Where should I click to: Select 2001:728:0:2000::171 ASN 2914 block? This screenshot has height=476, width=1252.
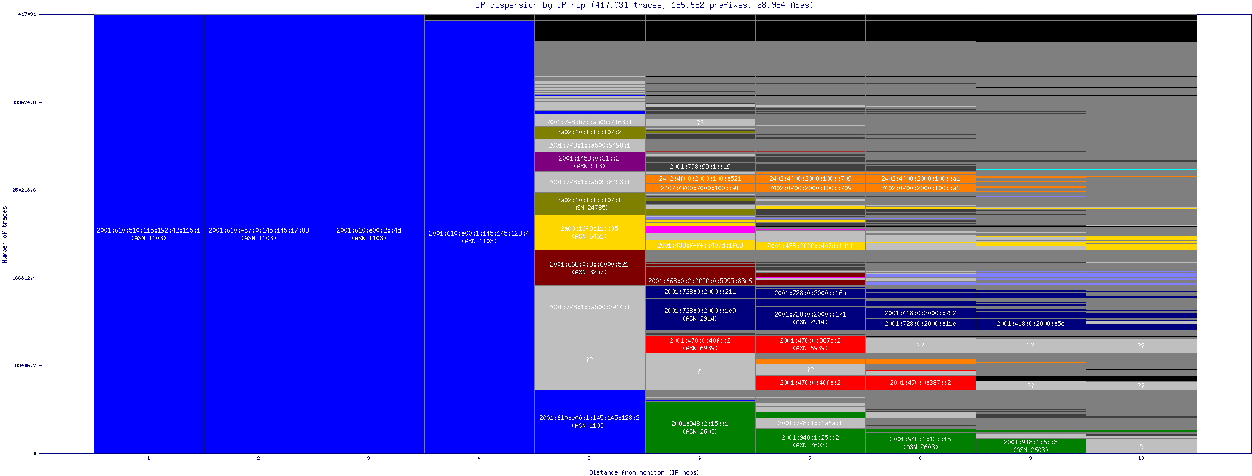pyautogui.click(x=810, y=318)
